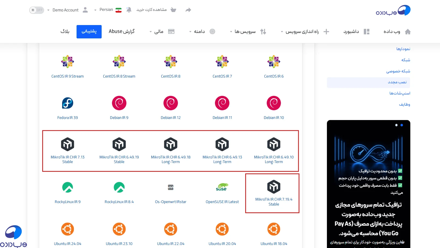Click the user avatar icon

click(x=85, y=10)
